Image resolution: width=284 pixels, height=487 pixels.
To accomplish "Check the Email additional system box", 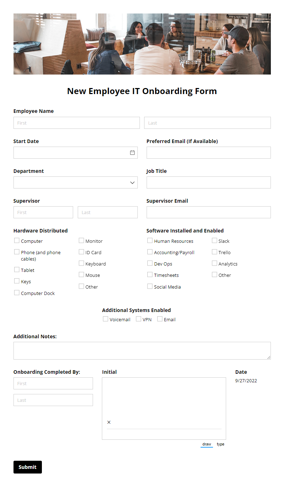I will (x=159, y=319).
